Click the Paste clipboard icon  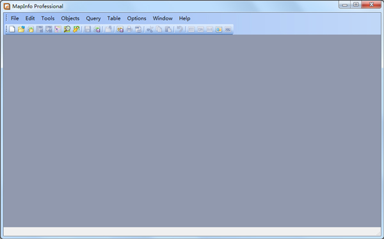(168, 29)
